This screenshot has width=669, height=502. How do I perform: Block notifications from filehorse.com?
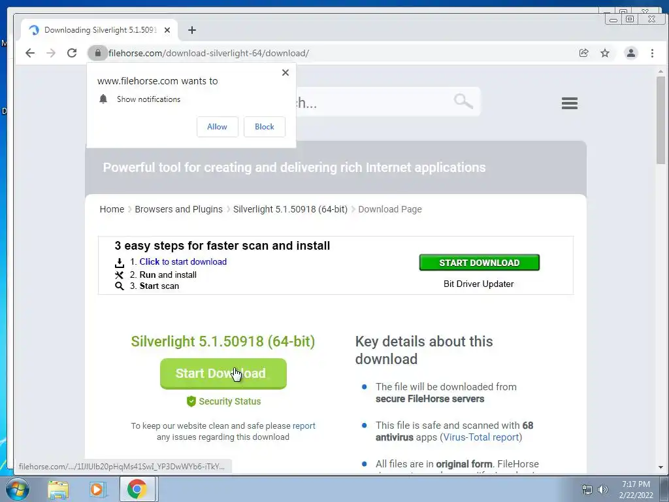pyautogui.click(x=265, y=127)
